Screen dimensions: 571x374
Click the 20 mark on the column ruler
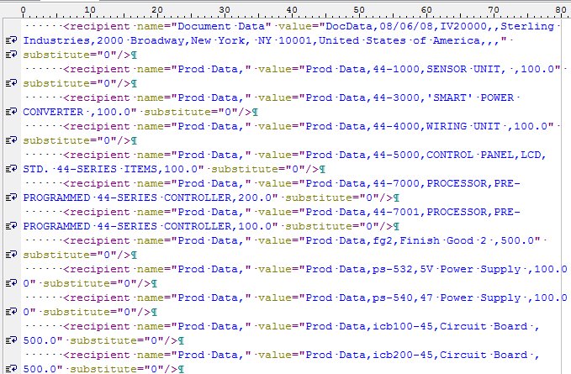[157, 9]
